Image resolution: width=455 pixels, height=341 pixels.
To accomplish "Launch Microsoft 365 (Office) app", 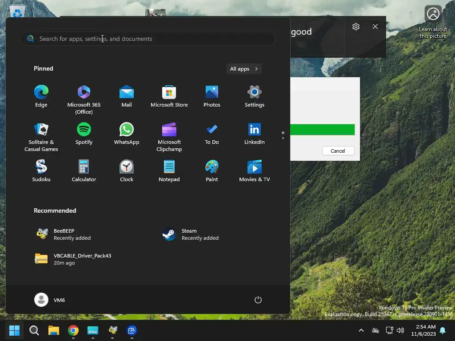I will coord(84,99).
